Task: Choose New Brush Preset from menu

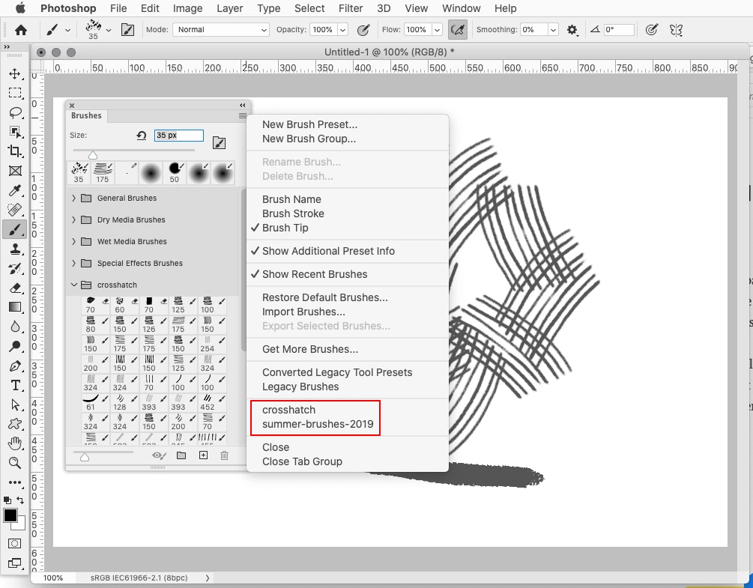Action: 309,124
